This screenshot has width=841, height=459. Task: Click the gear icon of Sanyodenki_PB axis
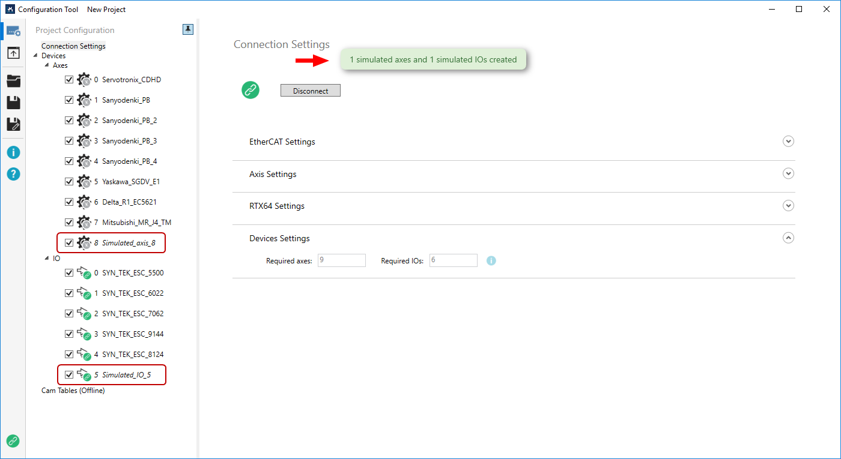pyautogui.click(x=84, y=100)
